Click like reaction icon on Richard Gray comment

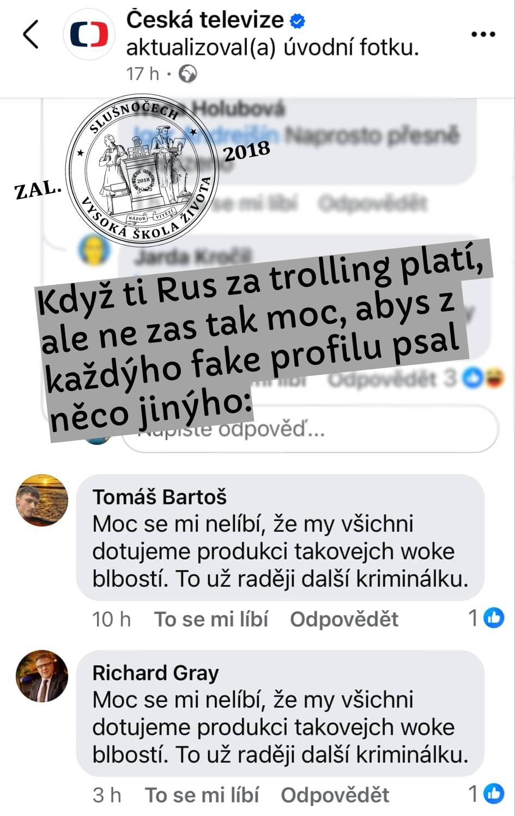coord(494,794)
